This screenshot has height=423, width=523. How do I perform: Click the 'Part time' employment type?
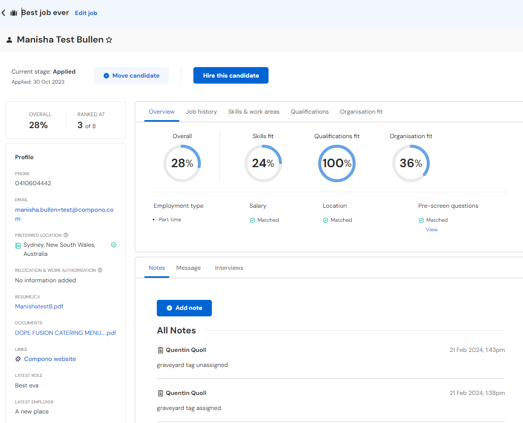pyautogui.click(x=170, y=220)
